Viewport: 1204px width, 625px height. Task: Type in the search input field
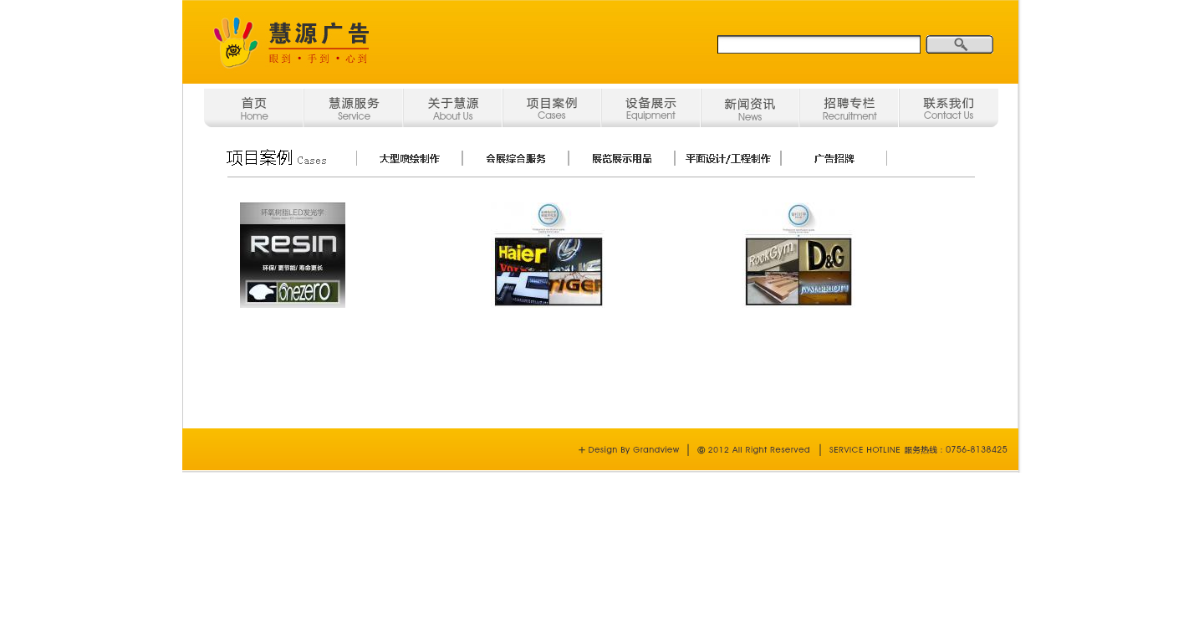(818, 44)
